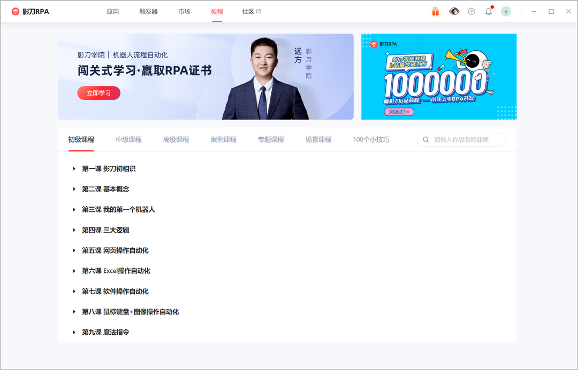Click the 立即学习 button

click(98, 92)
